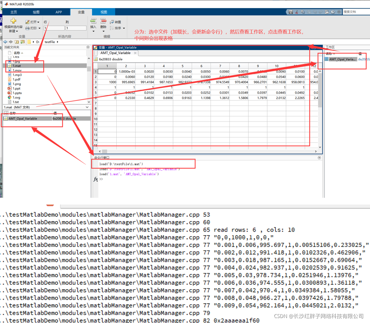Click the 打开 (Open) variable icon
Image resolution: width=370 pixels, height=323 pixels.
(27, 22)
